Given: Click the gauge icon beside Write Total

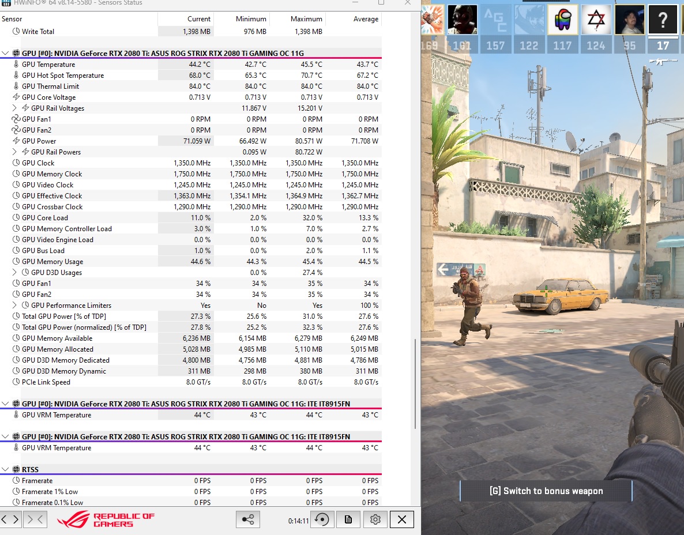Looking at the screenshot, I should point(16,31).
